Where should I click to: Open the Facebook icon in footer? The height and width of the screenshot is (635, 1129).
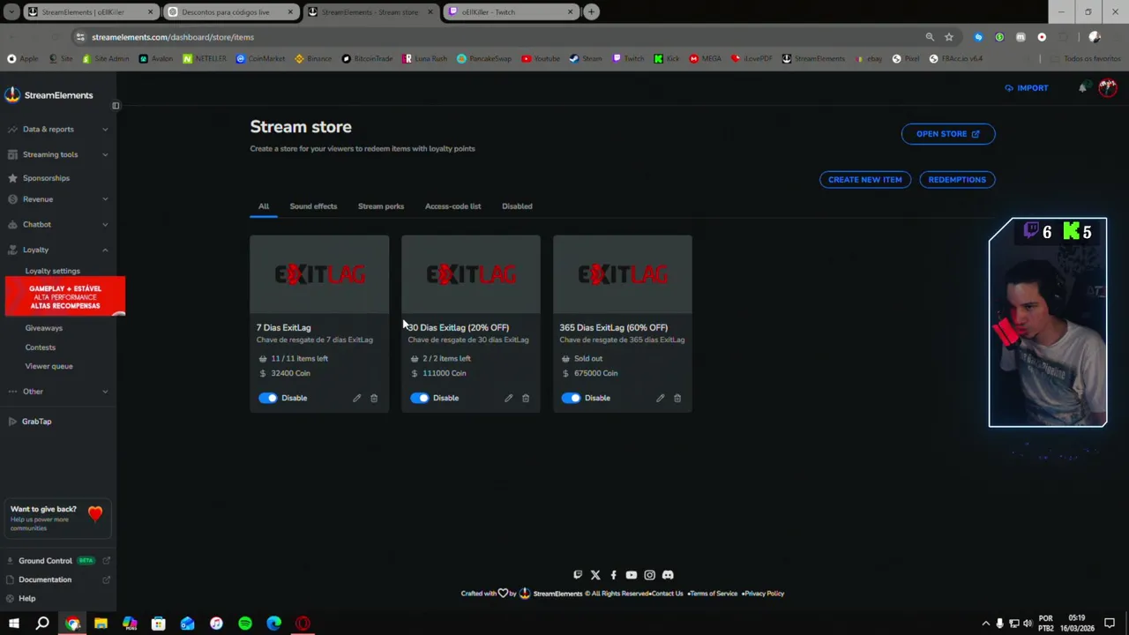(613, 575)
